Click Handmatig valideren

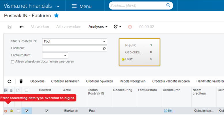210,81
